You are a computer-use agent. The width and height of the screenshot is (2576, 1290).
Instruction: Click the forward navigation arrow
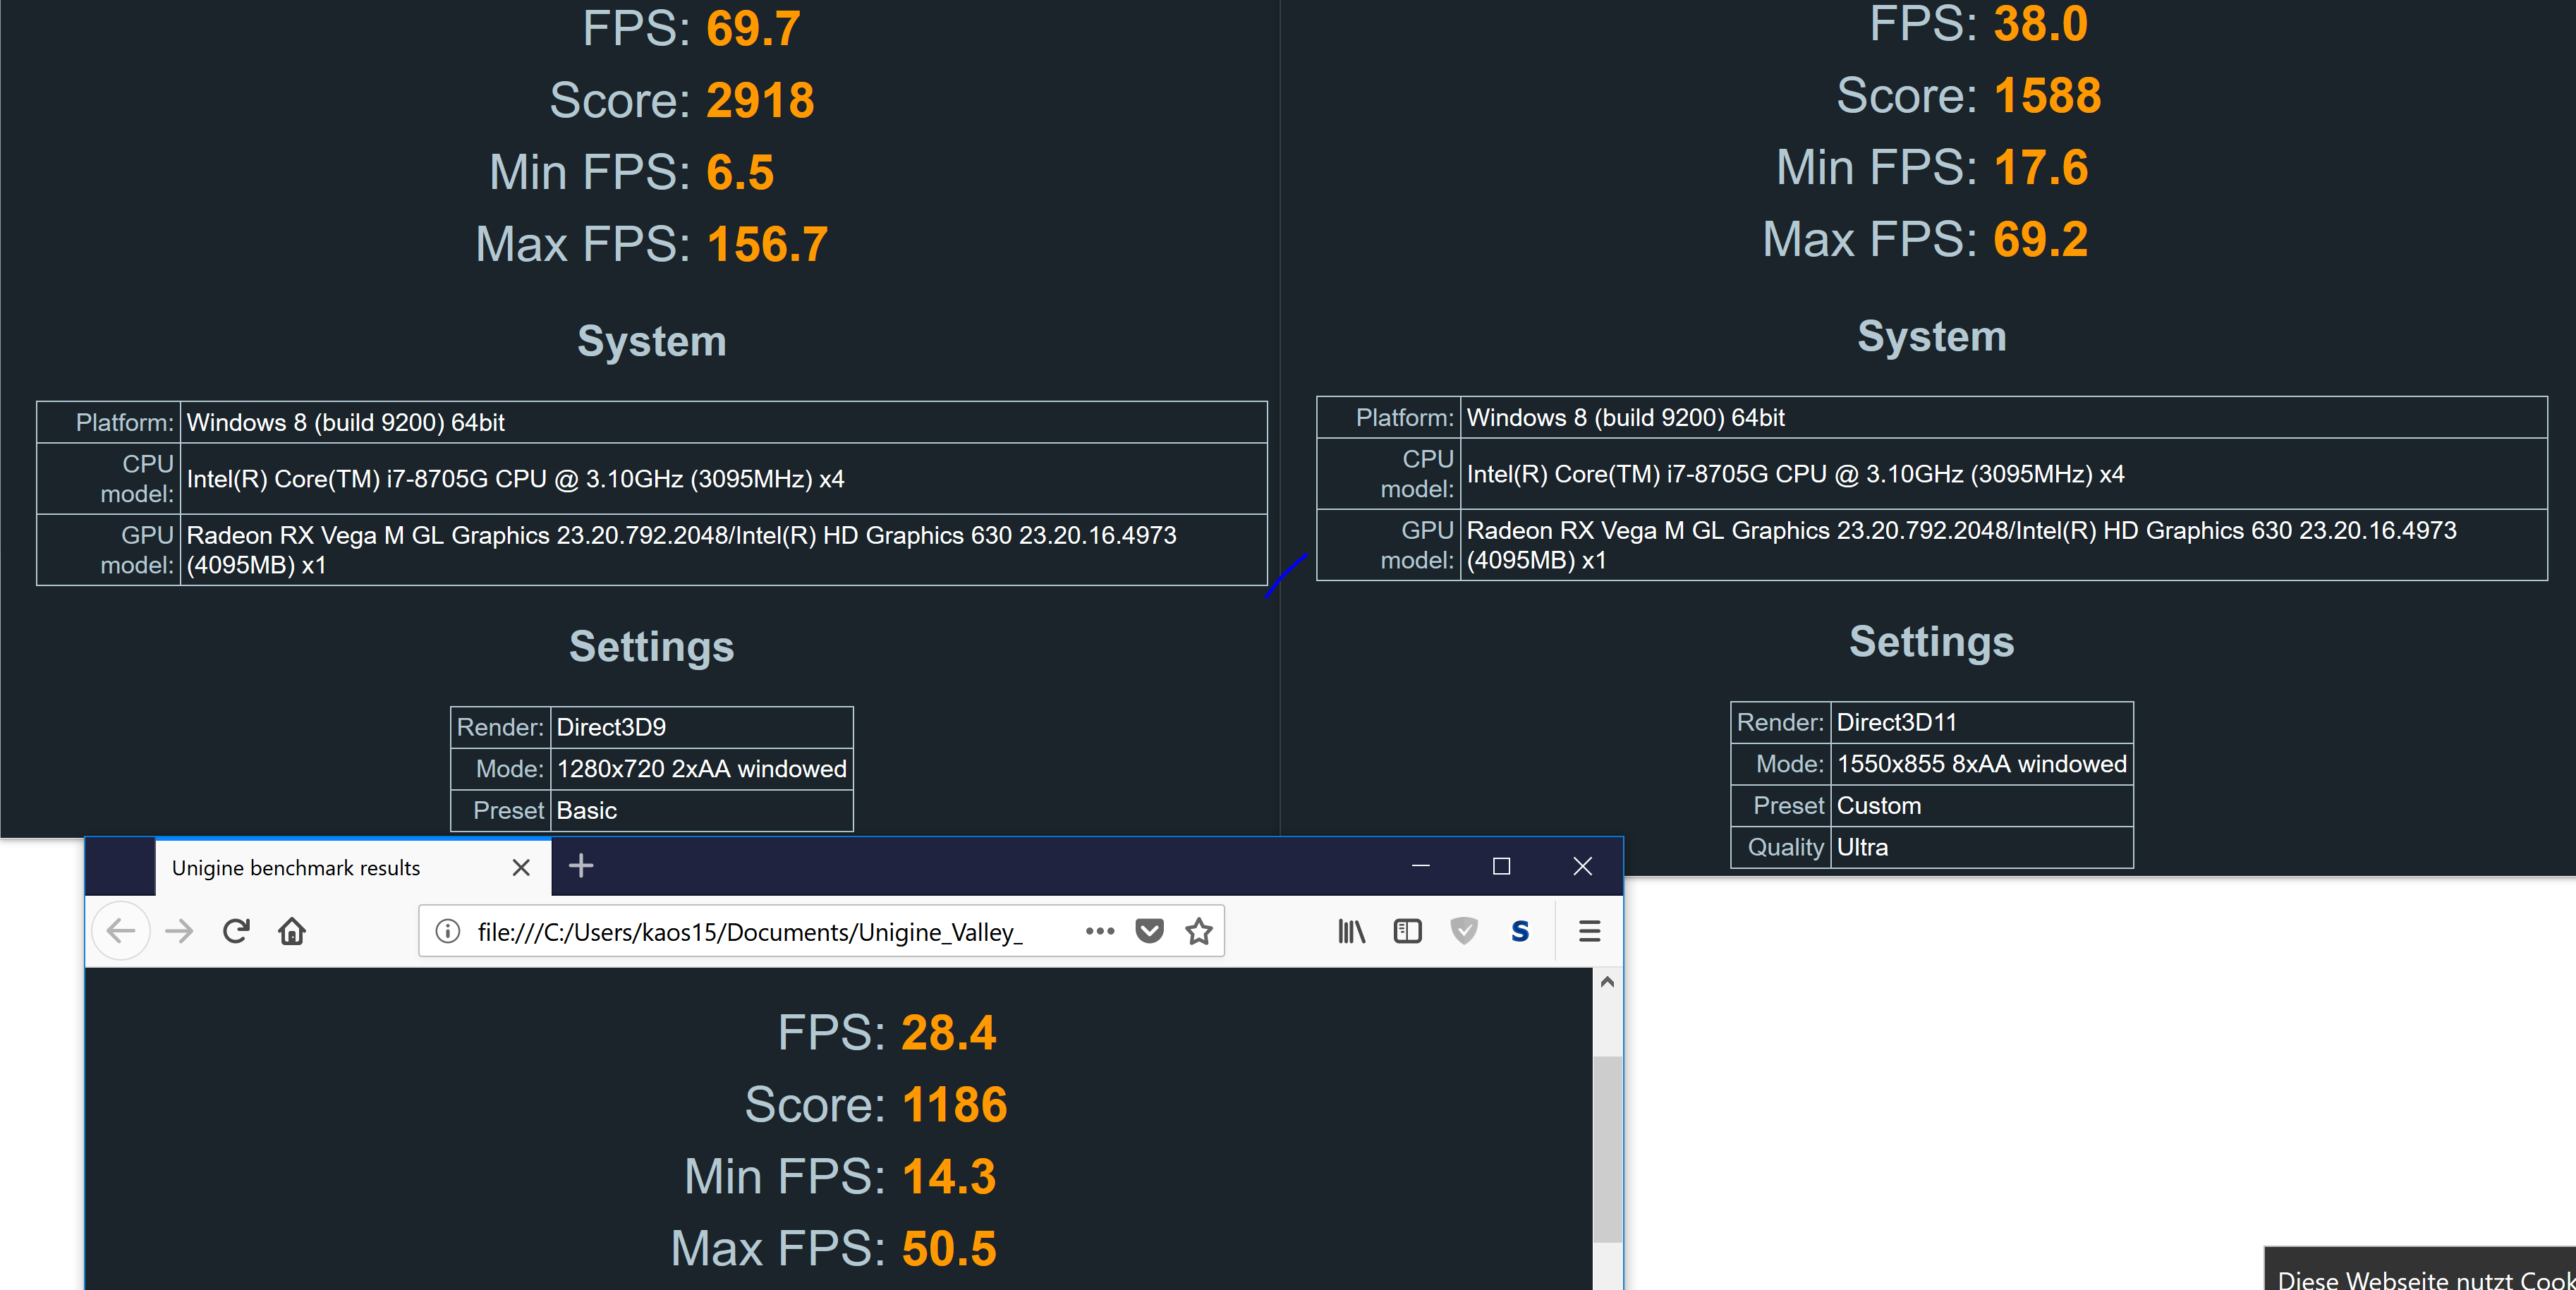180,931
